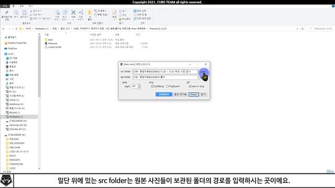The image size is (335, 188).
Task: Open Downloads folder in navigation pane
Action: (12, 62)
